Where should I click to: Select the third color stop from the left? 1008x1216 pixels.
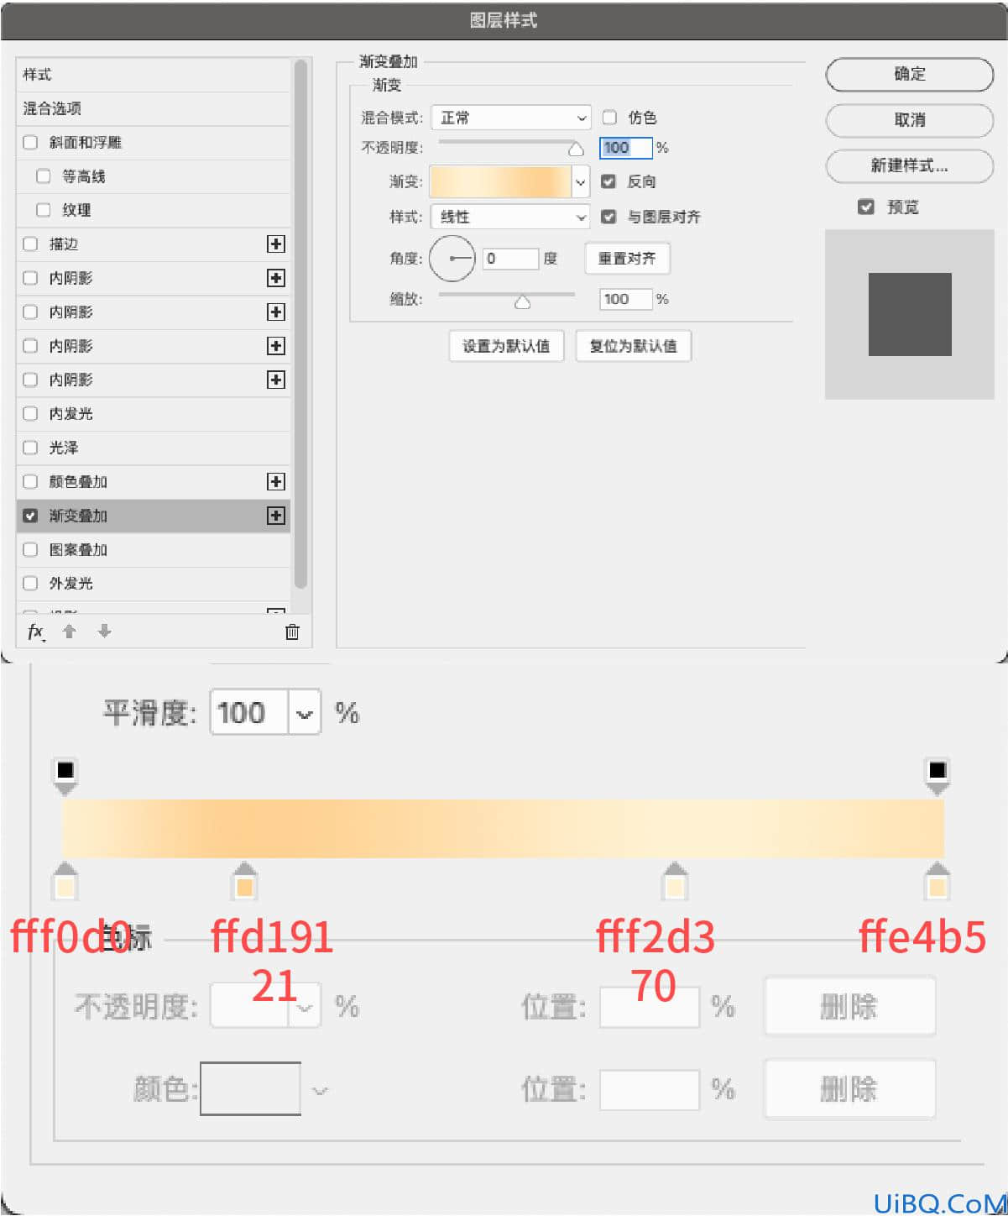click(675, 882)
